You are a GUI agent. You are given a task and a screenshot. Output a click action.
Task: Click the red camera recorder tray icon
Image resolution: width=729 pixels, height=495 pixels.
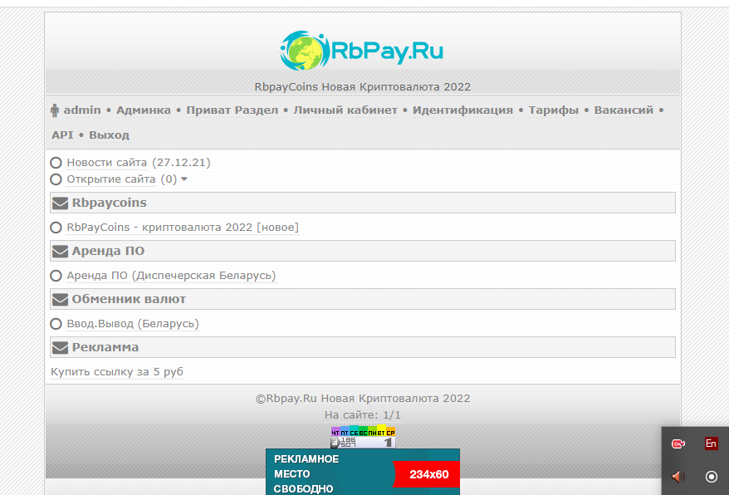click(x=678, y=444)
